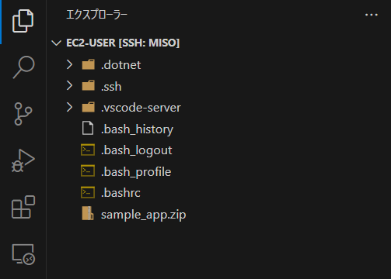Select the .vscode-server folder name
Viewport: 391px width, 279px height.
(141, 108)
